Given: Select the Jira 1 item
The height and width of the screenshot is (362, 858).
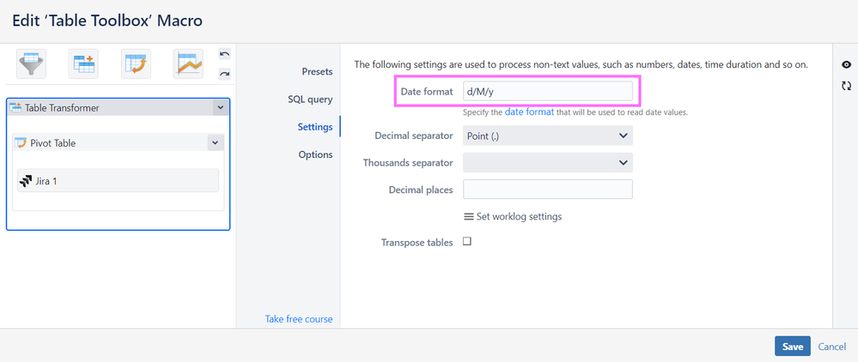Looking at the screenshot, I should pos(119,180).
